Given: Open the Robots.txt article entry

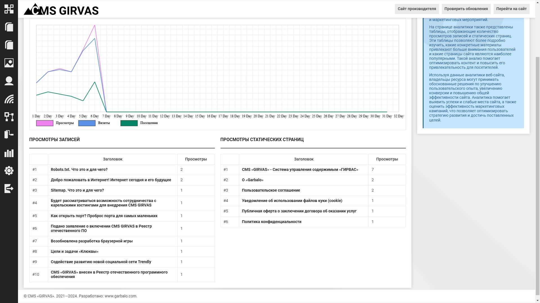Looking at the screenshot, I should (x=79, y=170).
